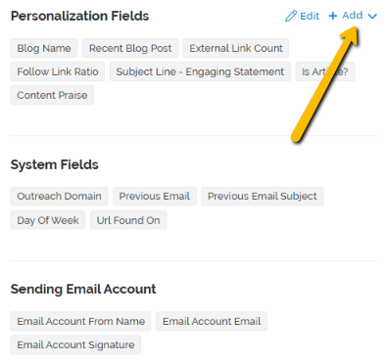Choose the Email Account Signature tag
This screenshot has width=386, height=362.
[75, 344]
